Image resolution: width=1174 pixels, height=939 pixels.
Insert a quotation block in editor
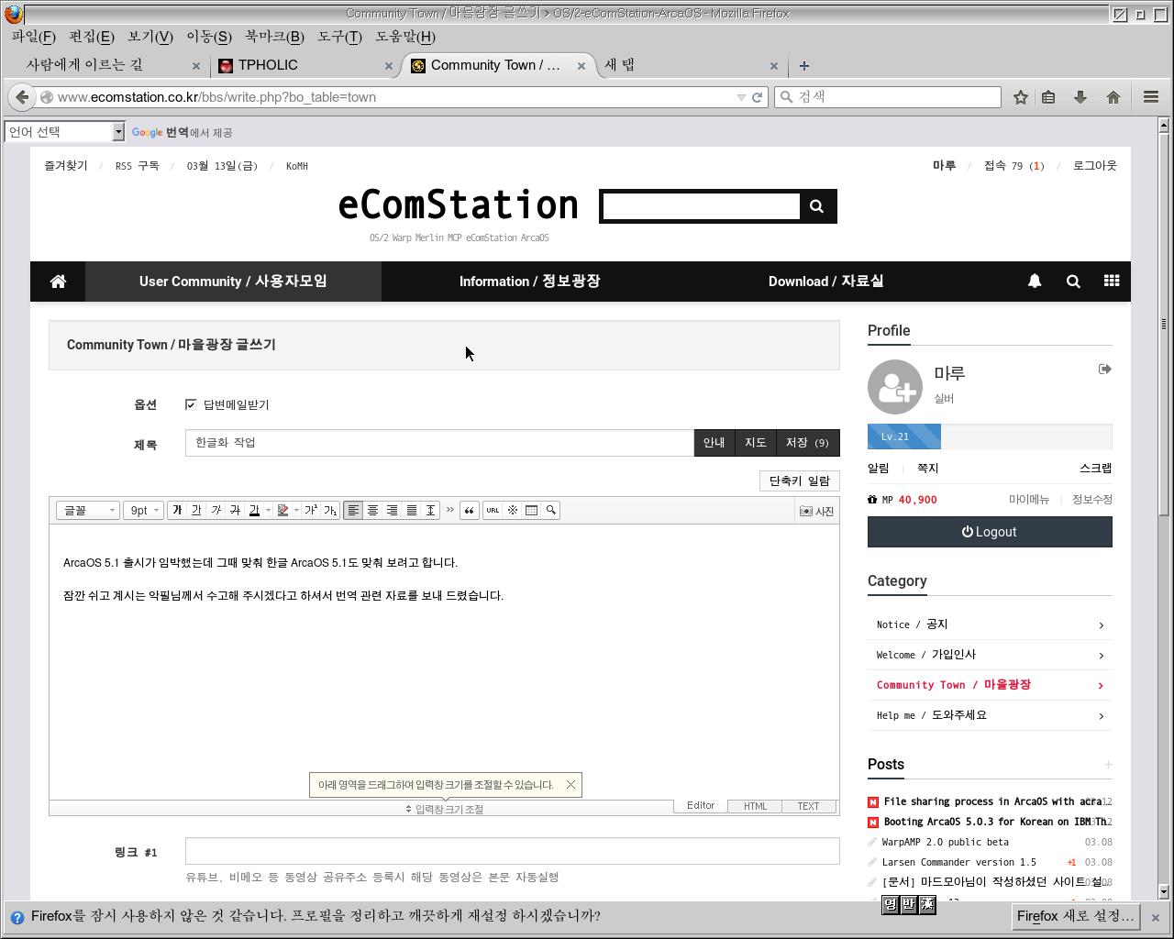click(469, 511)
